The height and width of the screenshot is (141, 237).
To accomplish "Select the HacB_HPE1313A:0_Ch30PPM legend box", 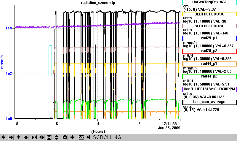I will click(x=209, y=89).
